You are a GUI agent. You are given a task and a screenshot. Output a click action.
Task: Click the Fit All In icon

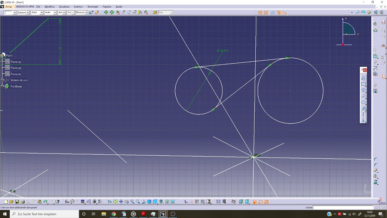(115, 202)
